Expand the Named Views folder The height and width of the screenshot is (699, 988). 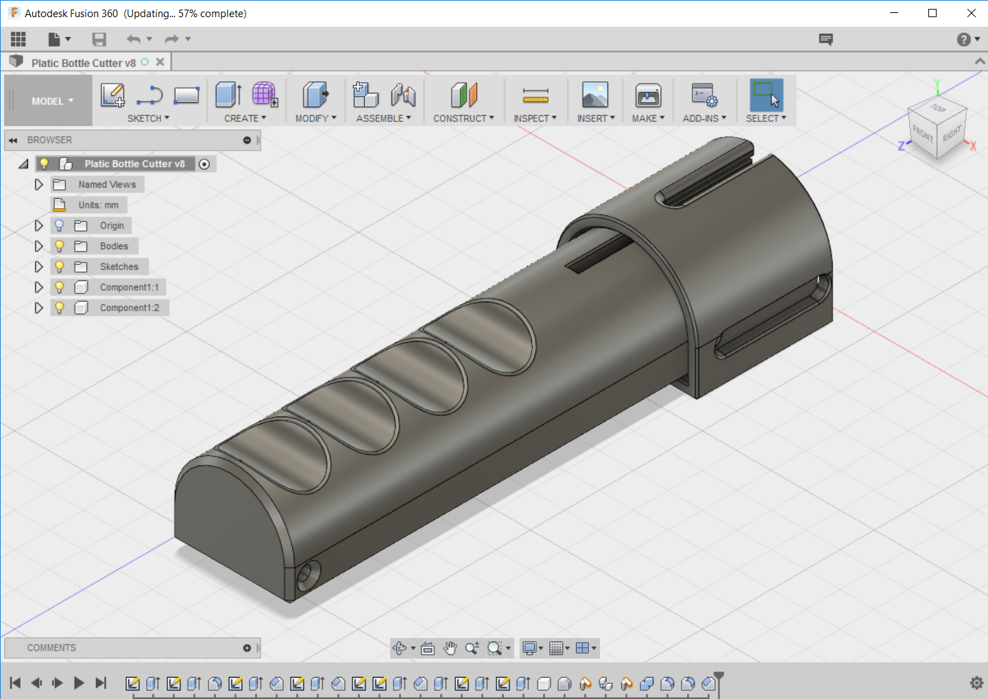coord(38,184)
